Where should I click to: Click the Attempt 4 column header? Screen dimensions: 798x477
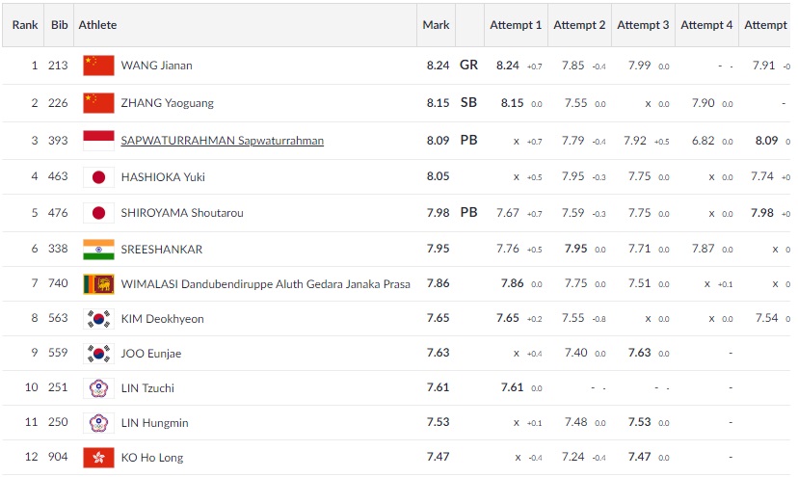pos(706,25)
